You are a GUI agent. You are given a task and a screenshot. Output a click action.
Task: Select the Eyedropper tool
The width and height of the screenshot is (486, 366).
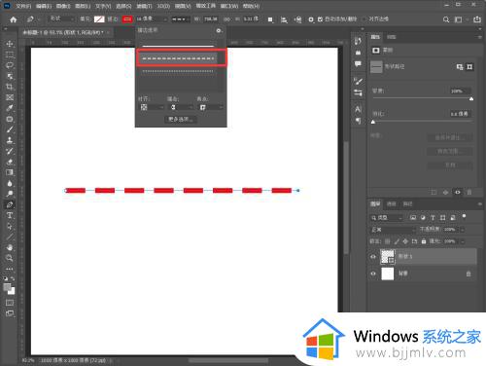coord(10,108)
